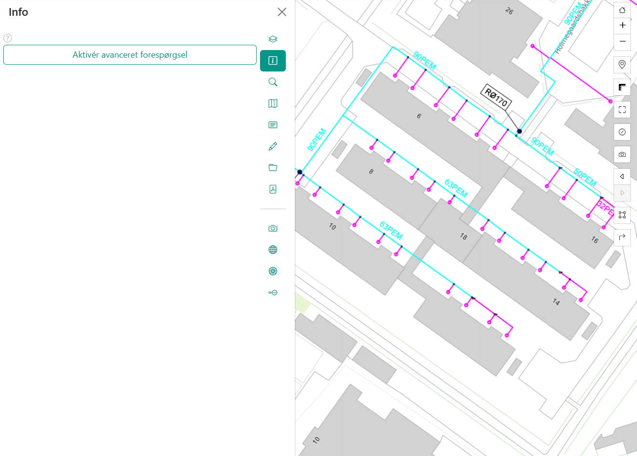This screenshot has height=456, width=637.
Task: Click the map home extent button
Action: tap(622, 10)
